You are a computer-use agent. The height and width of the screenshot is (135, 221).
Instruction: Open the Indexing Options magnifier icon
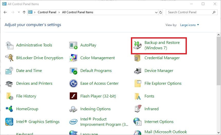[x=73, y=109]
